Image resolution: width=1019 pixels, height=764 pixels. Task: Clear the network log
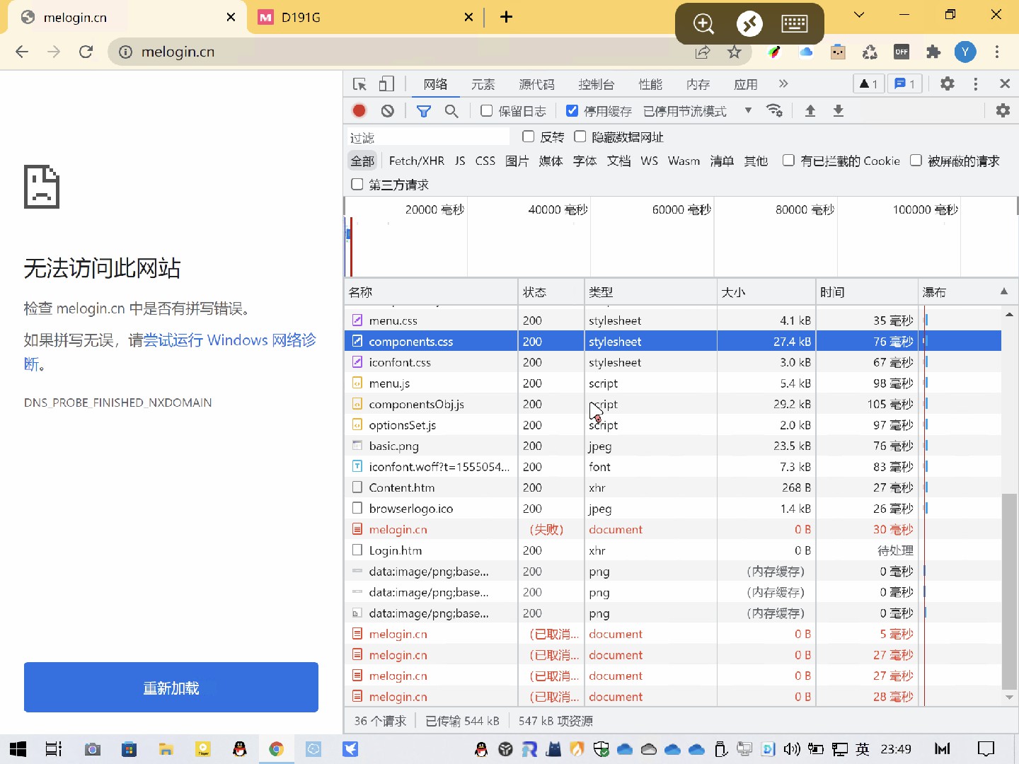click(x=387, y=110)
